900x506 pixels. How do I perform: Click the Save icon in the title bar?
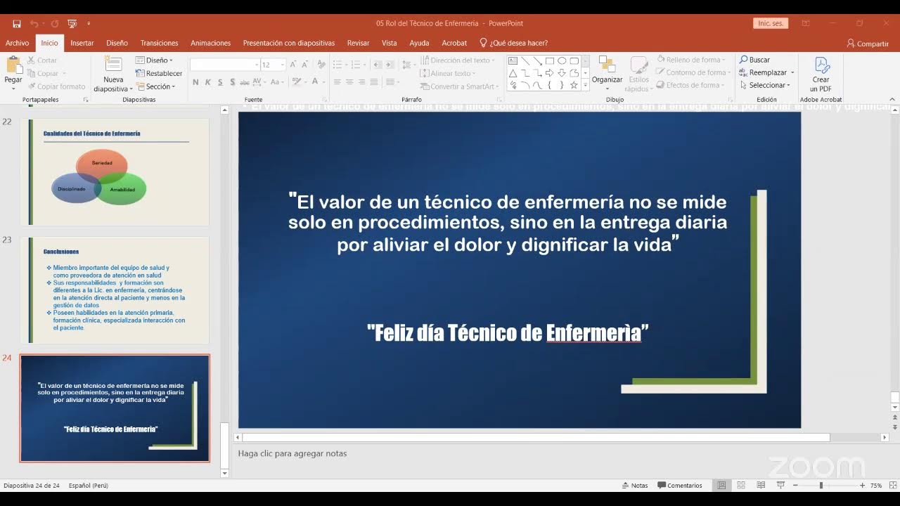pyautogui.click(x=17, y=23)
